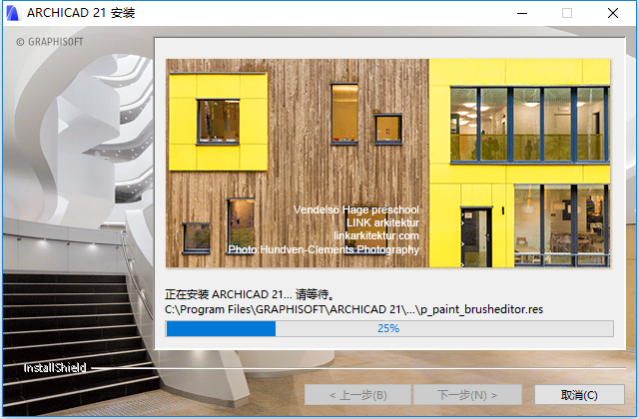The height and width of the screenshot is (419, 639).
Task: Cancel installation with 取消(C) button
Action: [x=579, y=395]
